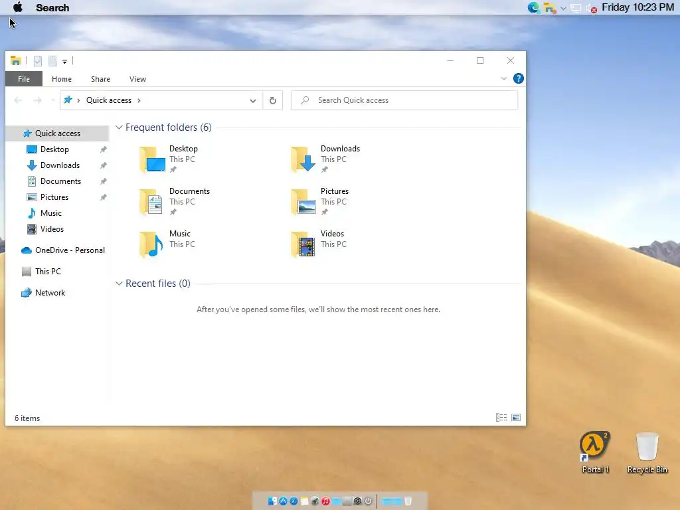
Task: Click the File Explorer icon in the title bar
Action: (x=16, y=60)
